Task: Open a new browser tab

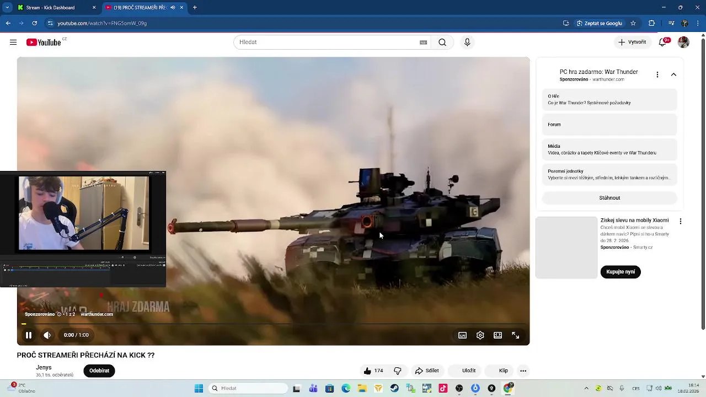Action: pyautogui.click(x=195, y=8)
